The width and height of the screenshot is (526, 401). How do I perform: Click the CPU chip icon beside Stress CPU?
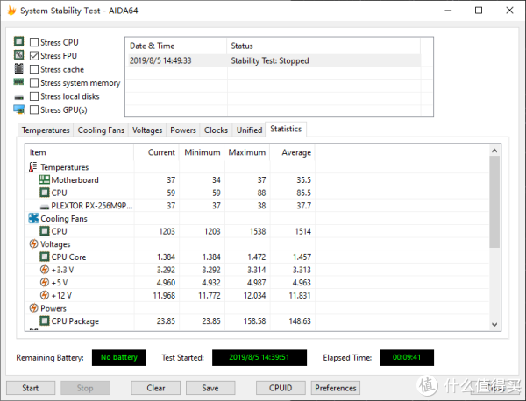(x=18, y=41)
